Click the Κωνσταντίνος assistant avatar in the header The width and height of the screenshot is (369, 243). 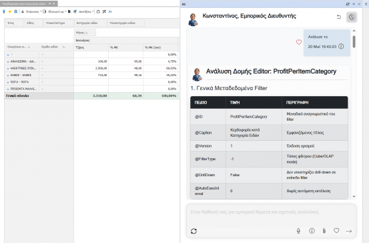[193, 19]
